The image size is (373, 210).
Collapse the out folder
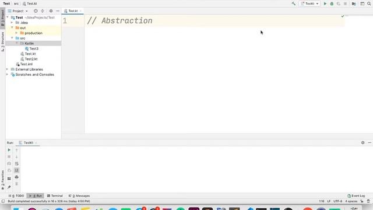coord(12,27)
